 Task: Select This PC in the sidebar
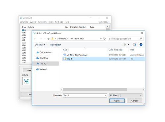click(46, 63)
